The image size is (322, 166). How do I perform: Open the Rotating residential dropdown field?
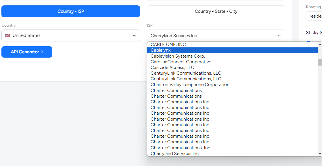(314, 16)
